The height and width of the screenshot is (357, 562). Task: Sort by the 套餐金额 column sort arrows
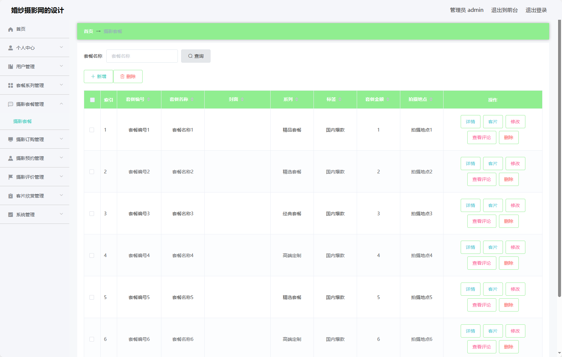[x=388, y=100]
